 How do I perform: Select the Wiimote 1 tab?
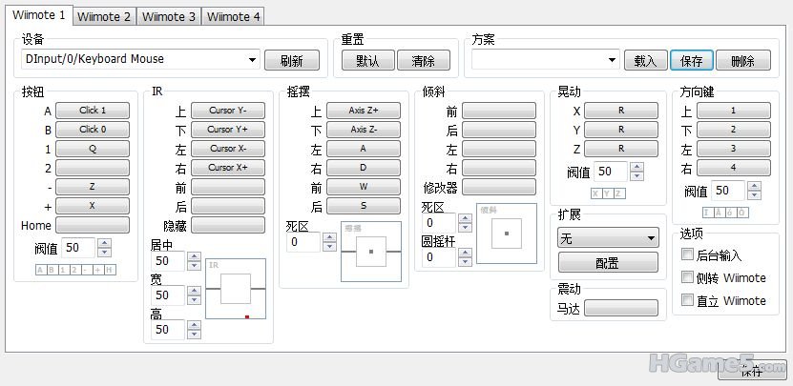coord(39,15)
